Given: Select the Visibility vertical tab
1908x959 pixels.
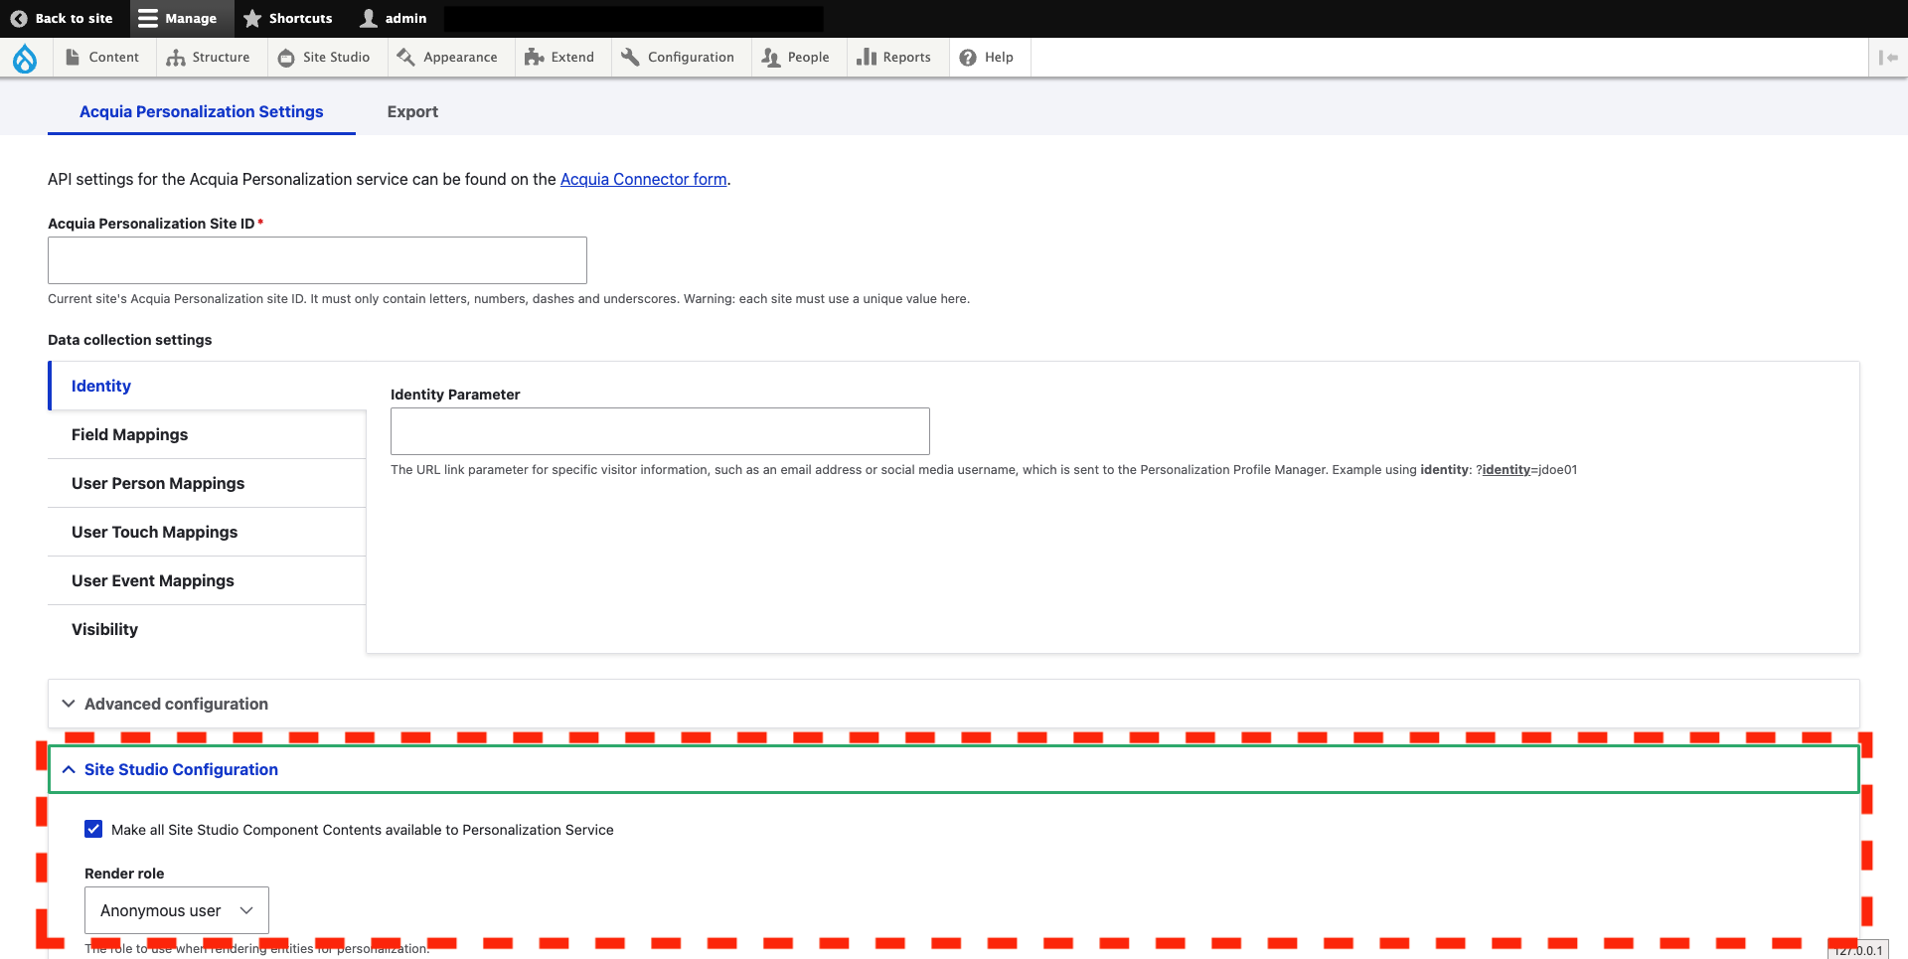Looking at the screenshot, I should [x=208, y=629].
